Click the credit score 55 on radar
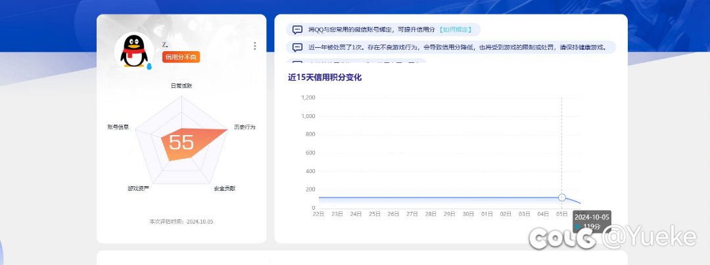 click(x=181, y=142)
